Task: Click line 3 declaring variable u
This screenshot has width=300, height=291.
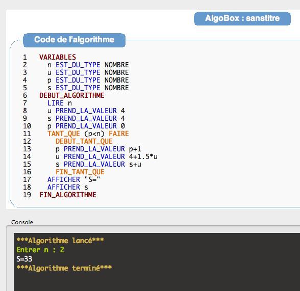Action: [88, 72]
